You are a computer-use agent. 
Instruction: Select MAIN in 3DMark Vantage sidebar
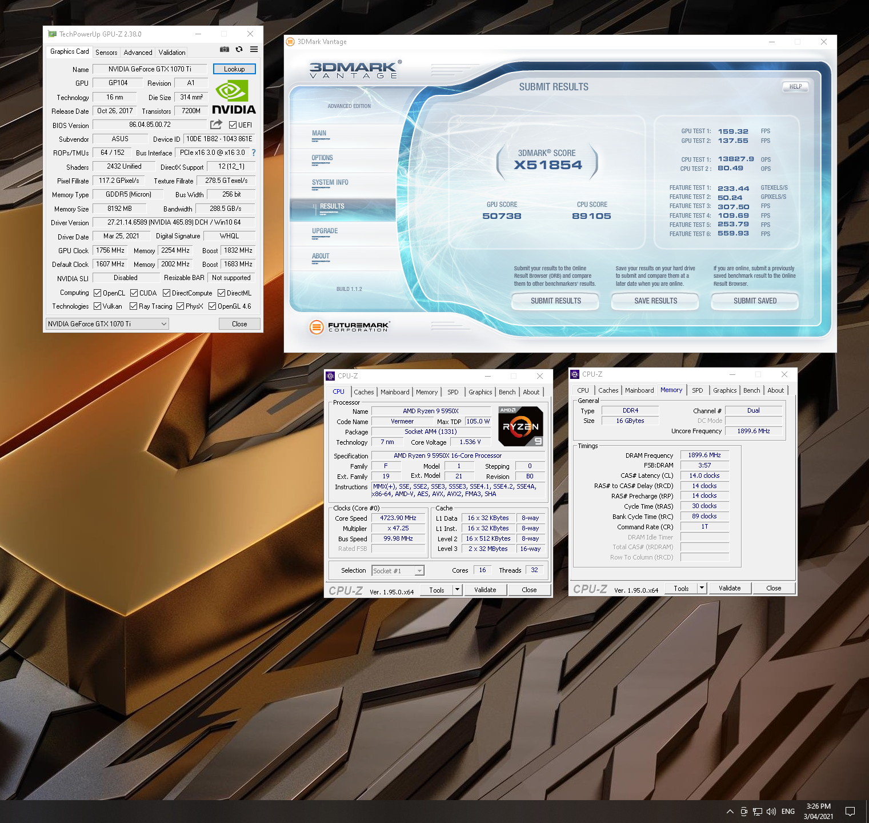pos(343,136)
